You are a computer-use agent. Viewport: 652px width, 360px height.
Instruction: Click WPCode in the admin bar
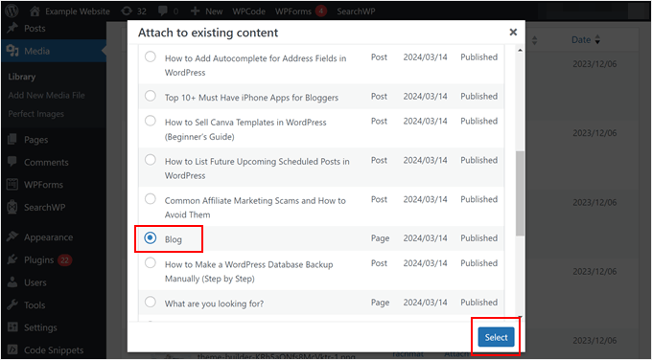248,11
